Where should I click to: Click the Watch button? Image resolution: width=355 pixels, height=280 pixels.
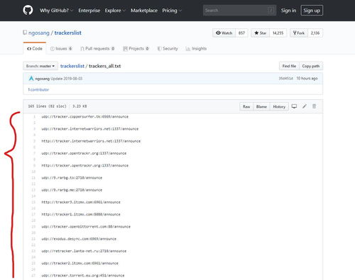[x=224, y=33]
